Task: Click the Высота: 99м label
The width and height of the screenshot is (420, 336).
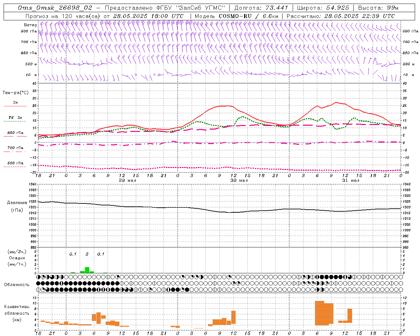Action: click(x=378, y=8)
